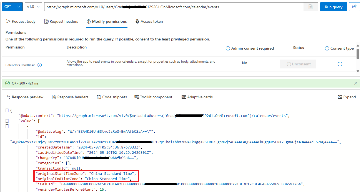Click the "No" admin consent value
This screenshot has width=361, height=192.
pyautogui.click(x=244, y=63)
